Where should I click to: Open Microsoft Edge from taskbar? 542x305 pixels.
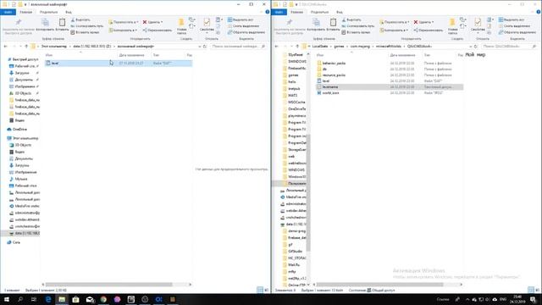48,299
